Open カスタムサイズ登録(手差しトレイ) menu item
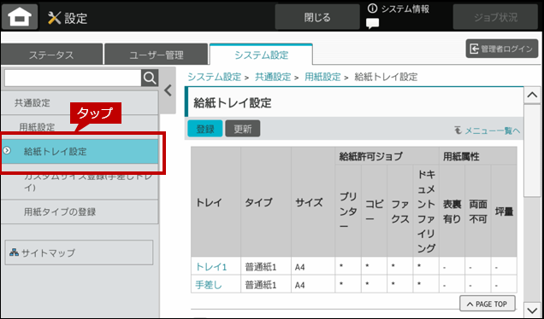Viewport: 544px width, 319px height. (x=80, y=182)
